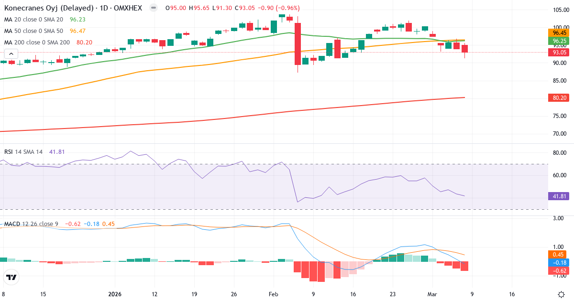This screenshot has height=301, width=574.
Task: Click the Feb label on the time axis
Action: [273, 295]
